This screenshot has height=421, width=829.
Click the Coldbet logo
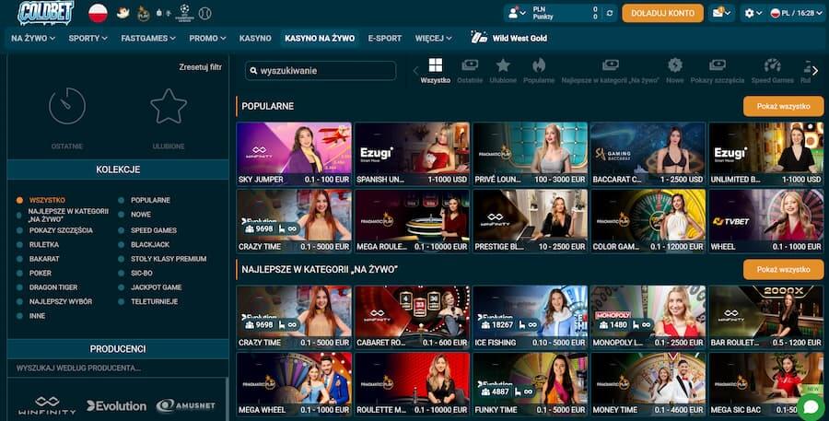(45, 13)
